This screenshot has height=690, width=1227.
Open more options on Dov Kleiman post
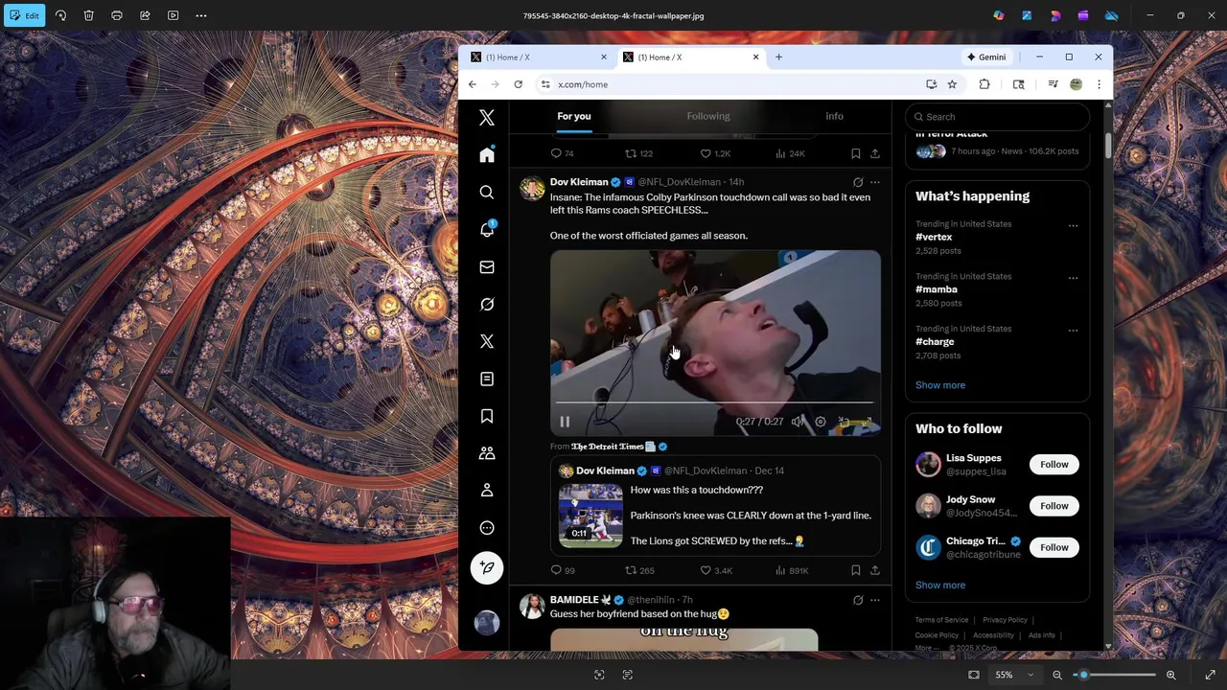pyautogui.click(x=874, y=182)
